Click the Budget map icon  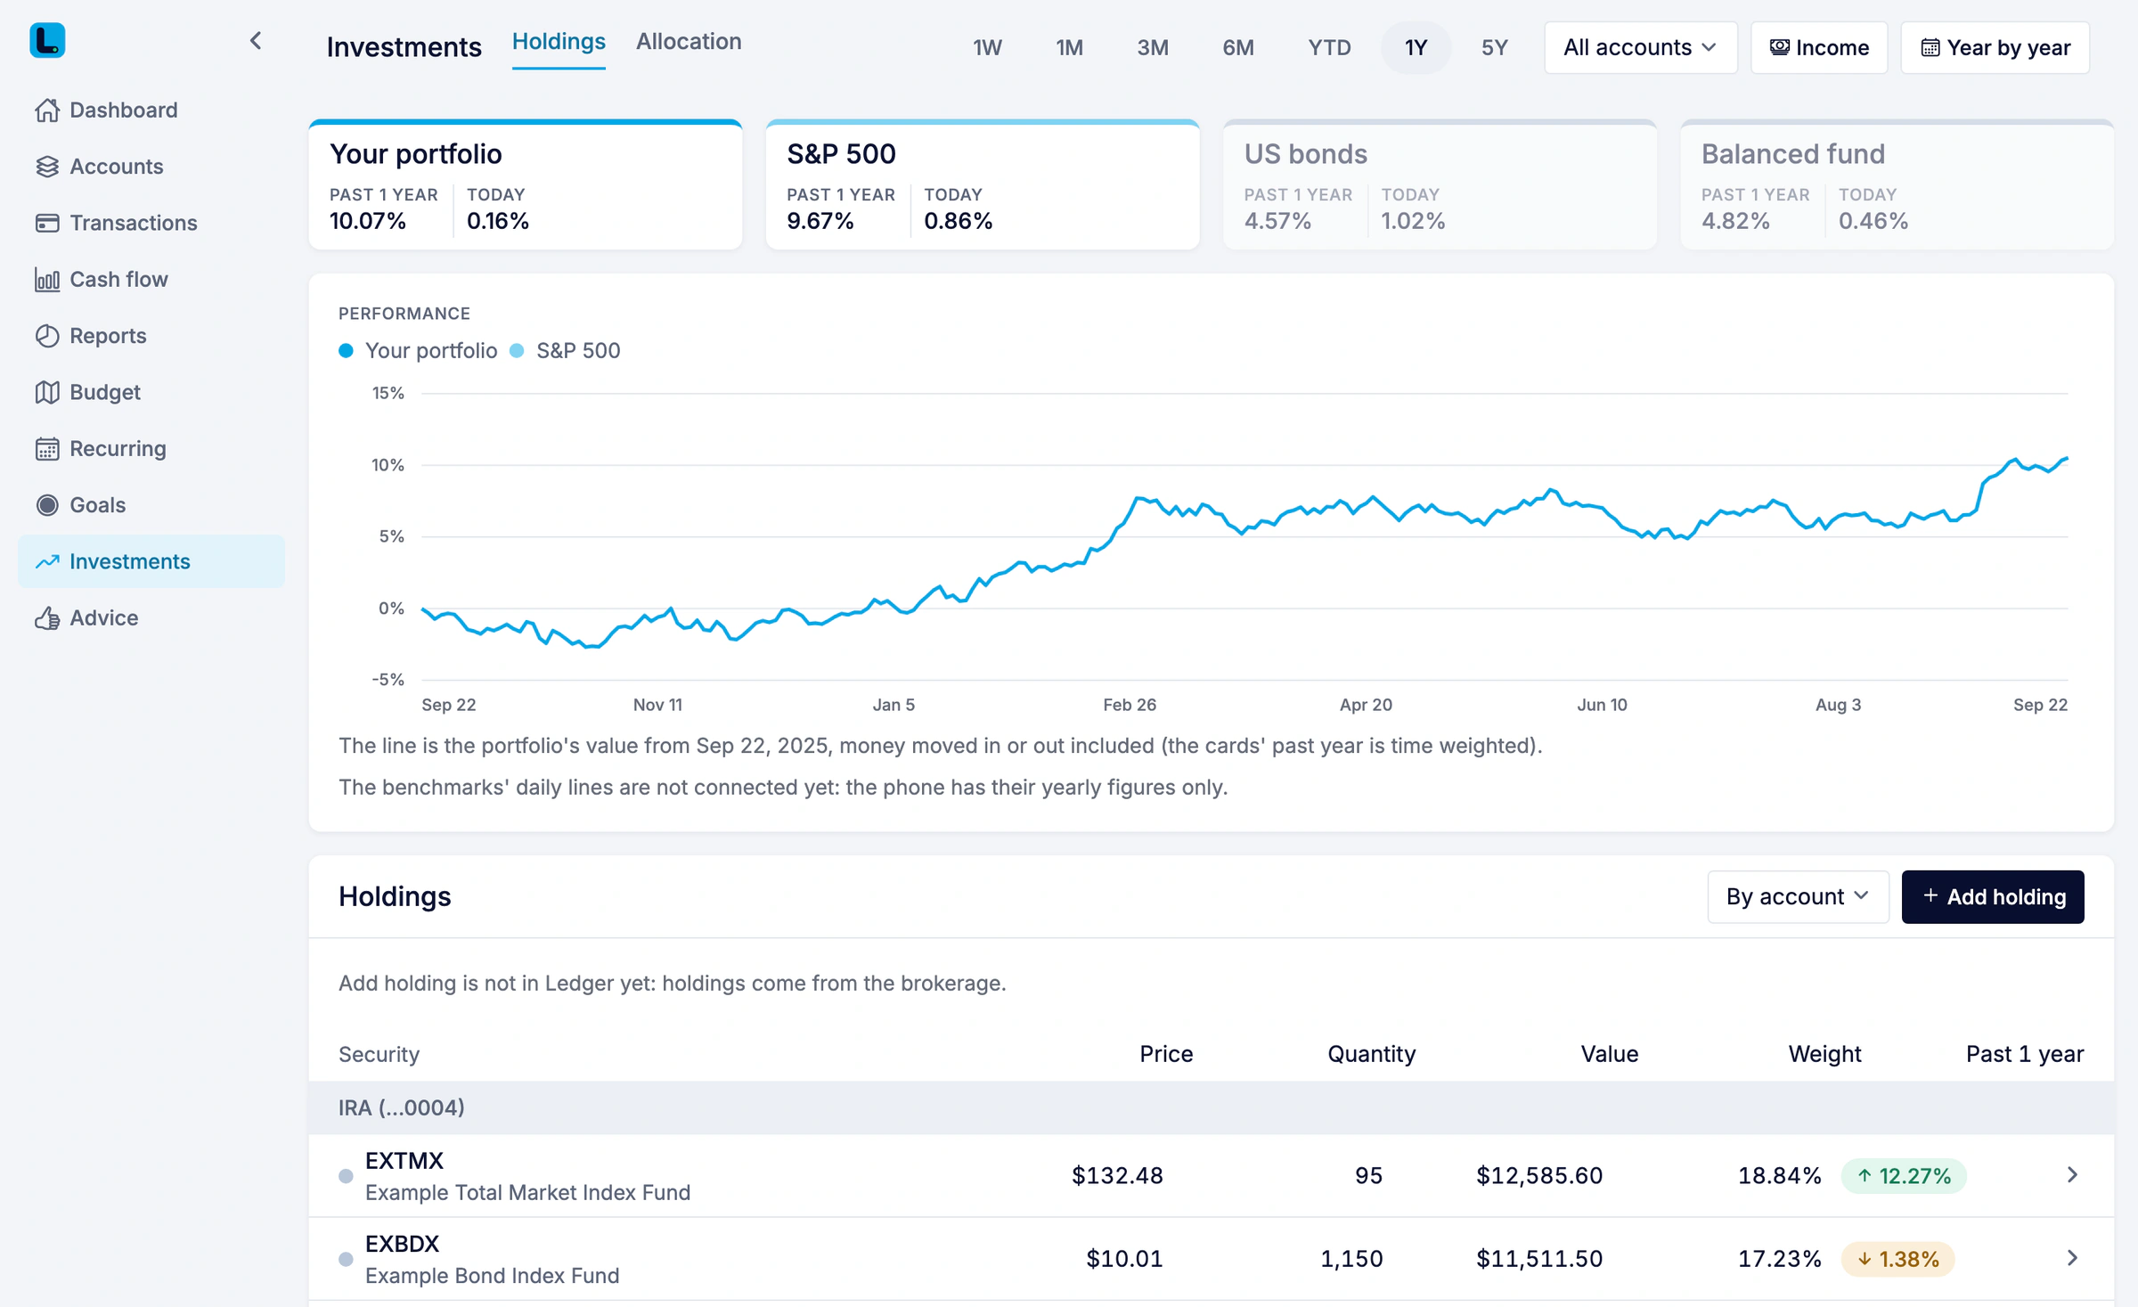click(47, 392)
